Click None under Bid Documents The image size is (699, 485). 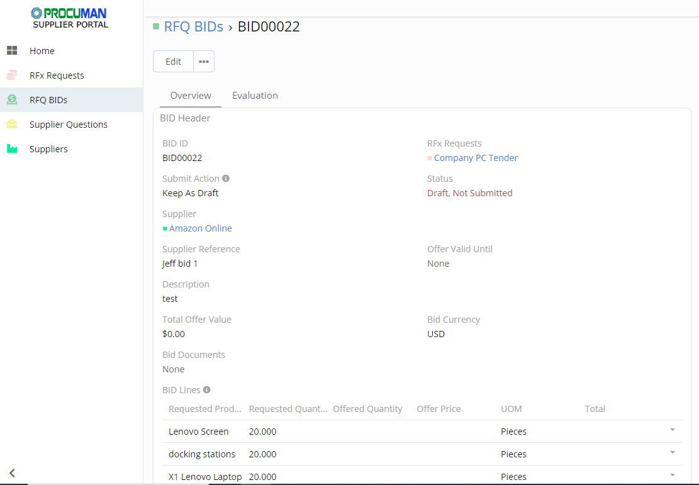click(x=174, y=369)
